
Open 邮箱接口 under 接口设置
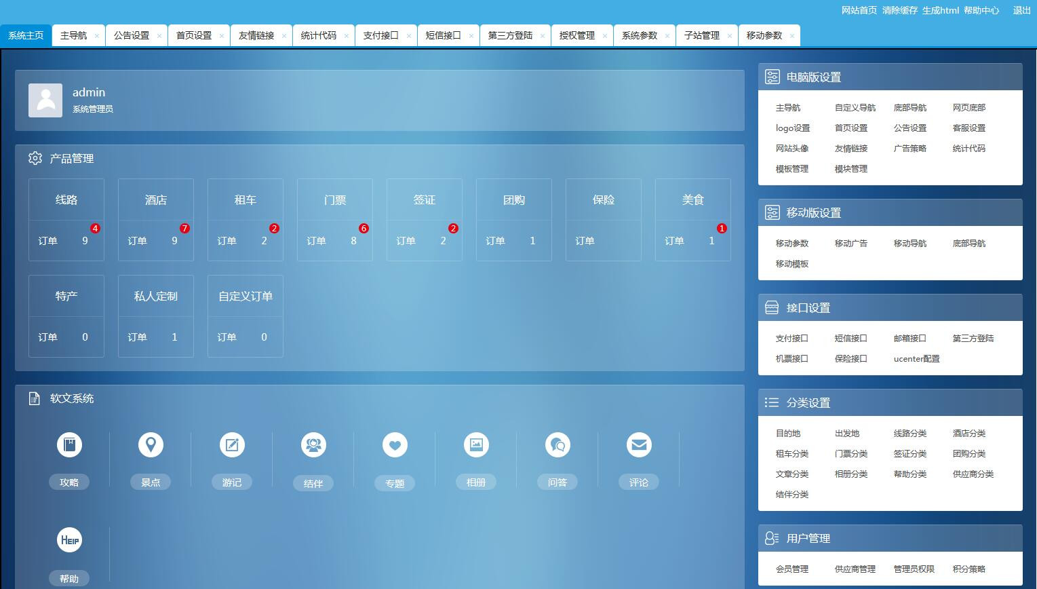(x=910, y=339)
